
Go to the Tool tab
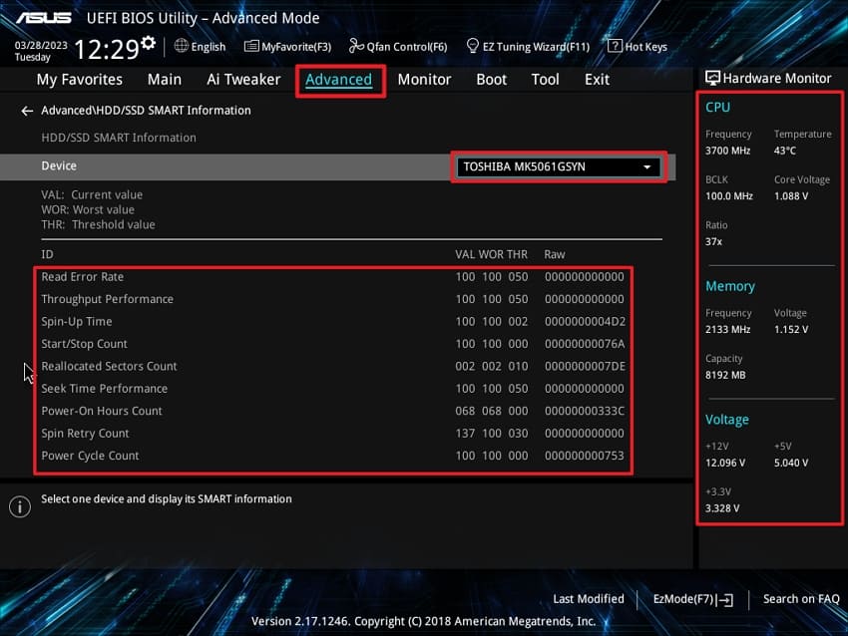click(x=545, y=79)
